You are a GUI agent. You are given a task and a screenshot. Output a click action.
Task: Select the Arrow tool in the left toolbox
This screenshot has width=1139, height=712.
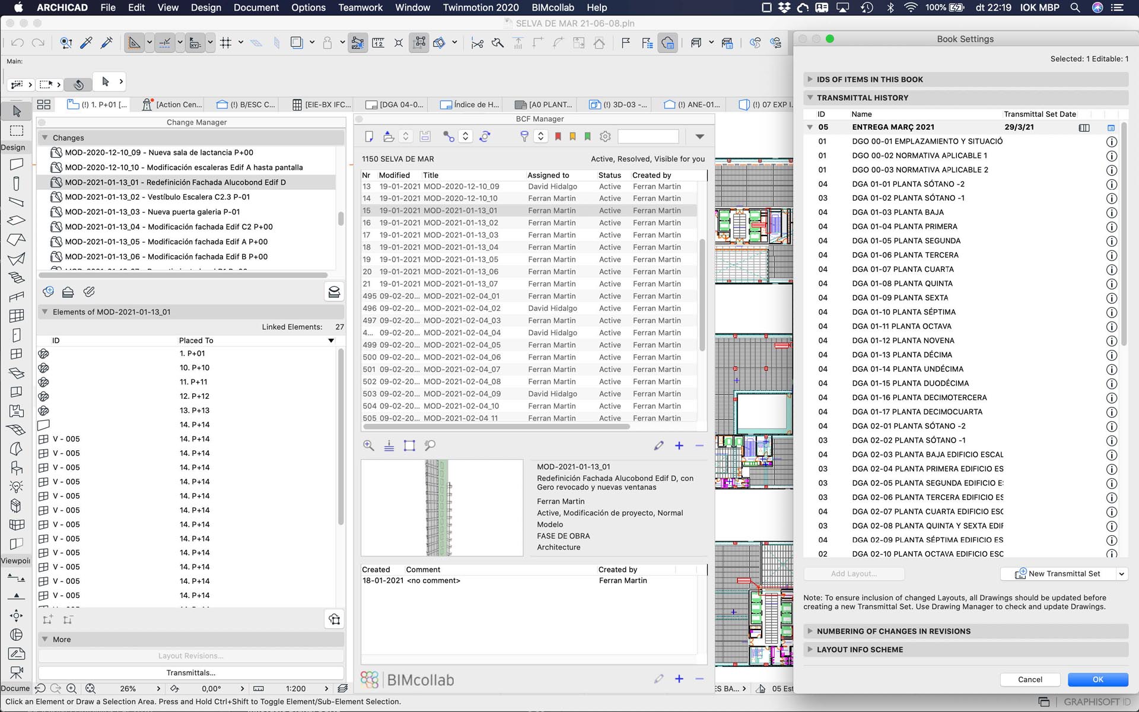pyautogui.click(x=17, y=111)
